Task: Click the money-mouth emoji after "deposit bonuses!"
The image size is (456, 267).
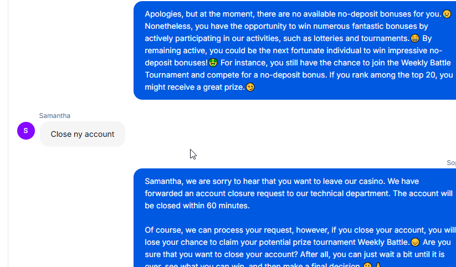Action: [213, 63]
